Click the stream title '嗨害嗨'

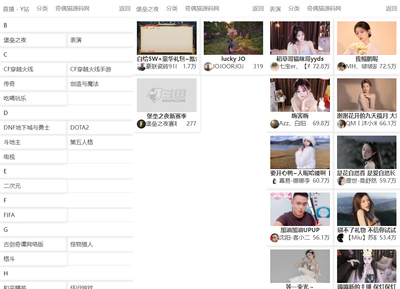pos(300,116)
